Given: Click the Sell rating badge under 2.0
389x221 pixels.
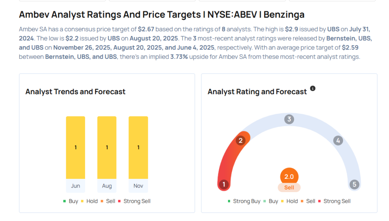Looking at the screenshot, I should tap(289, 188).
